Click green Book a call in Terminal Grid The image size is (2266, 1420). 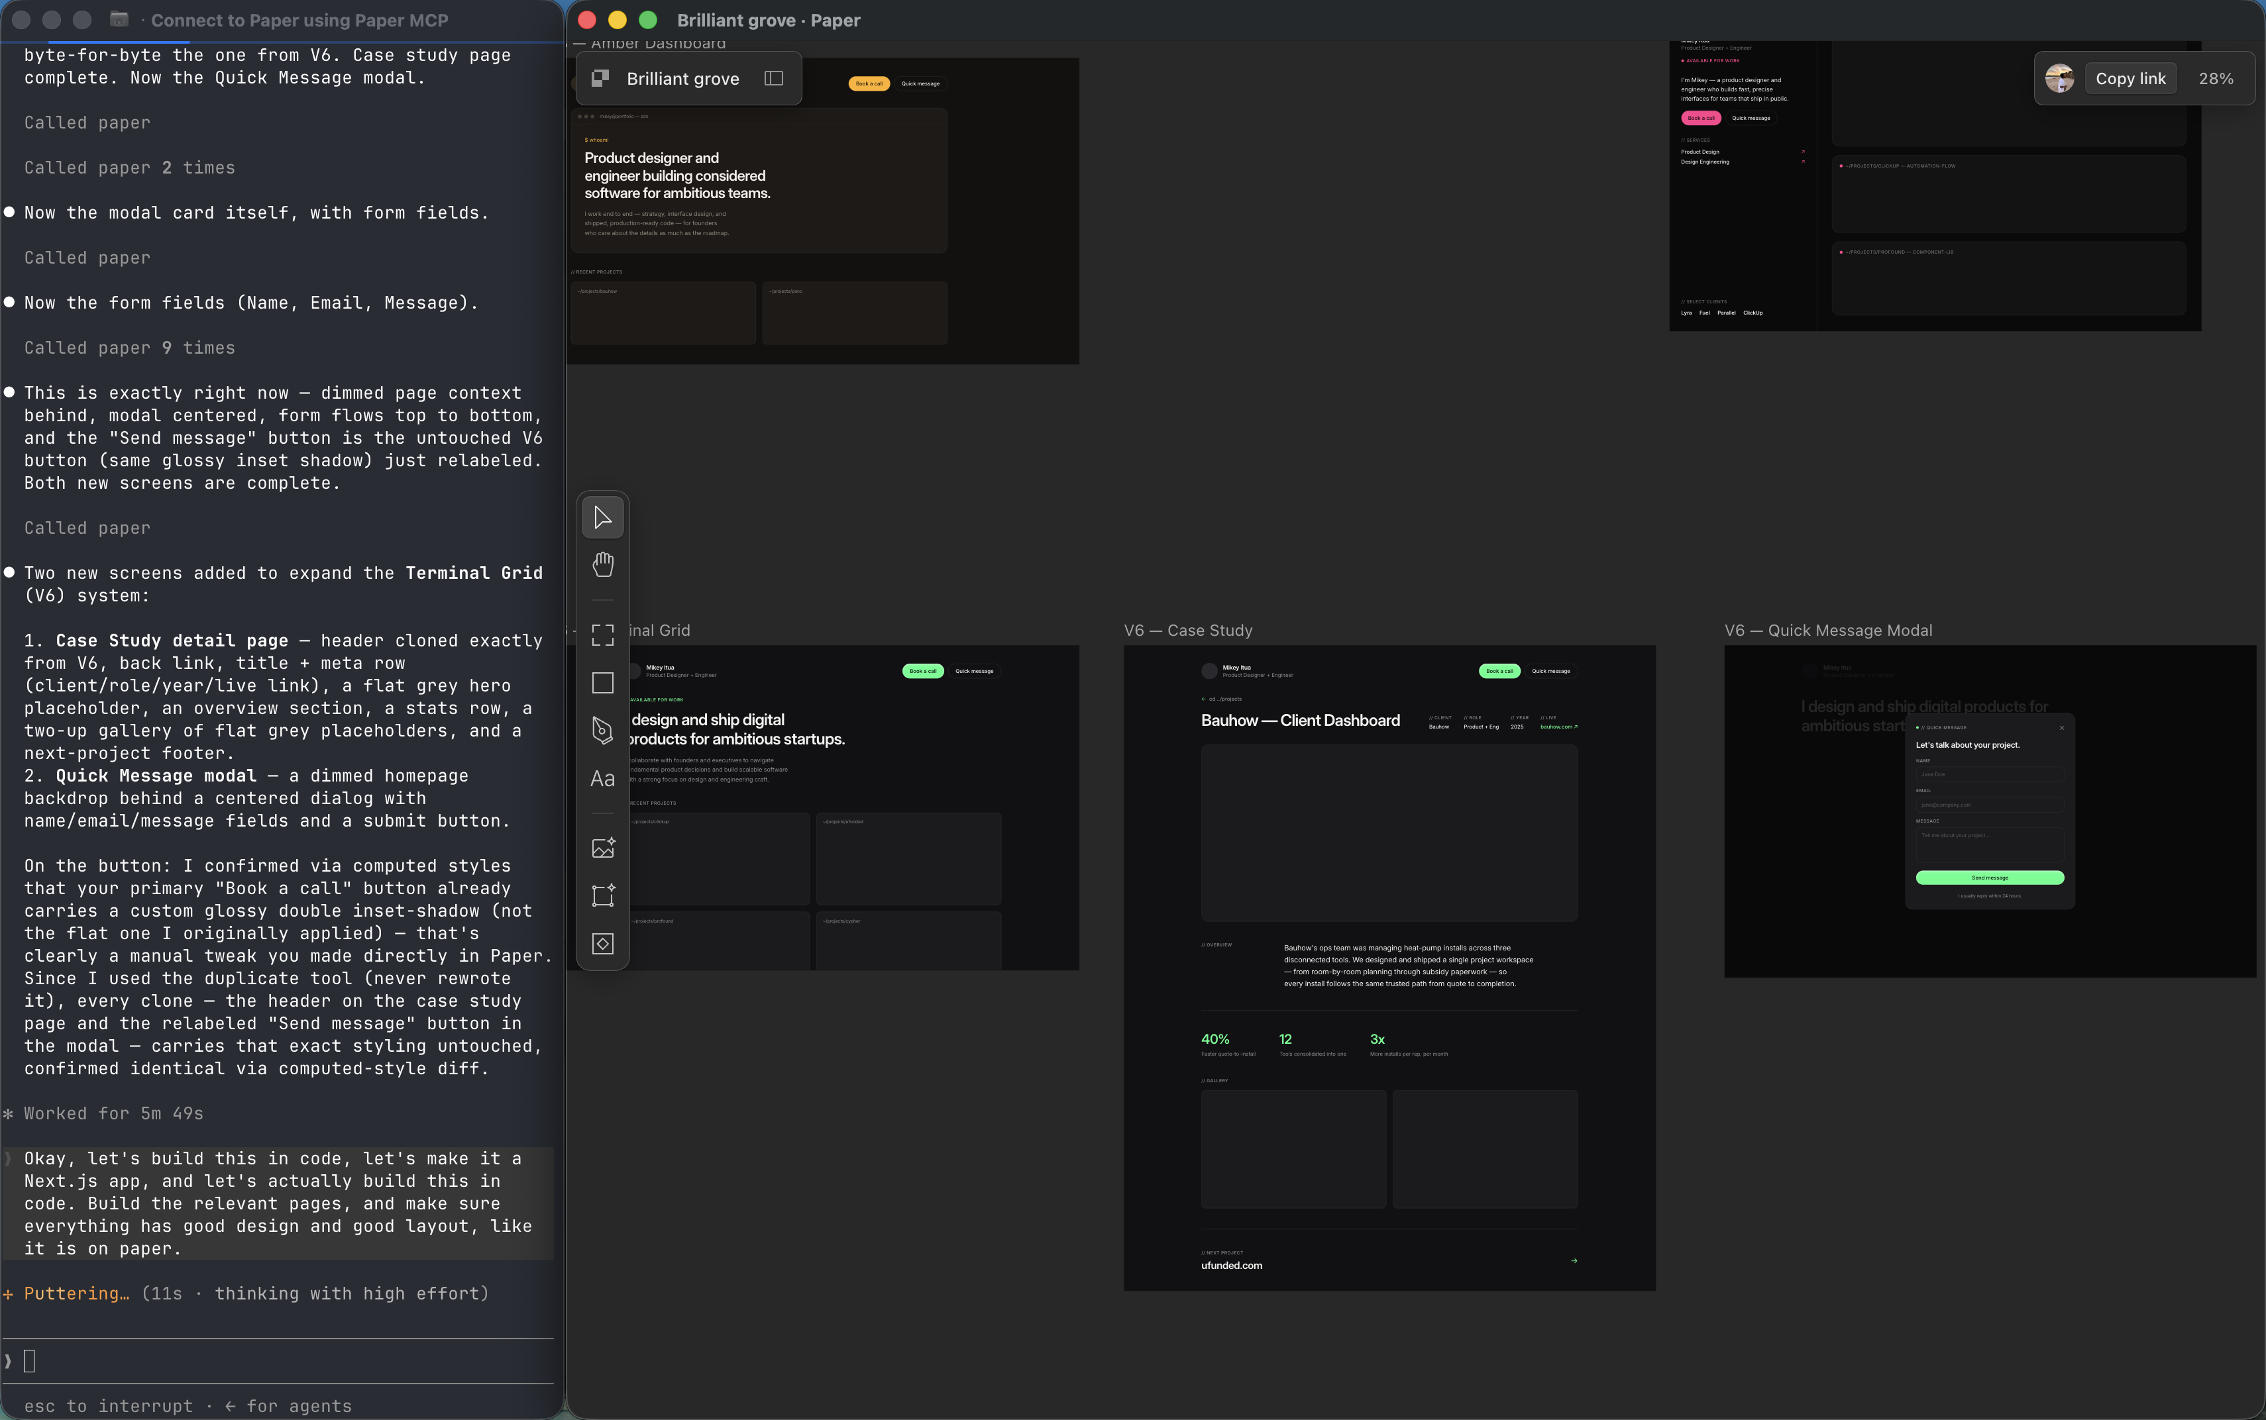[922, 670]
